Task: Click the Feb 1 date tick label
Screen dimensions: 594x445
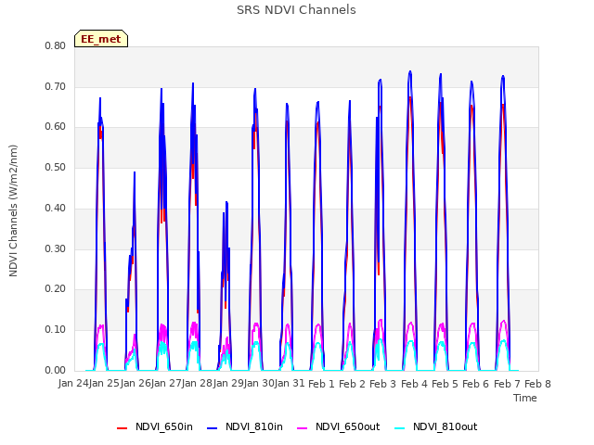Action: [321, 384]
